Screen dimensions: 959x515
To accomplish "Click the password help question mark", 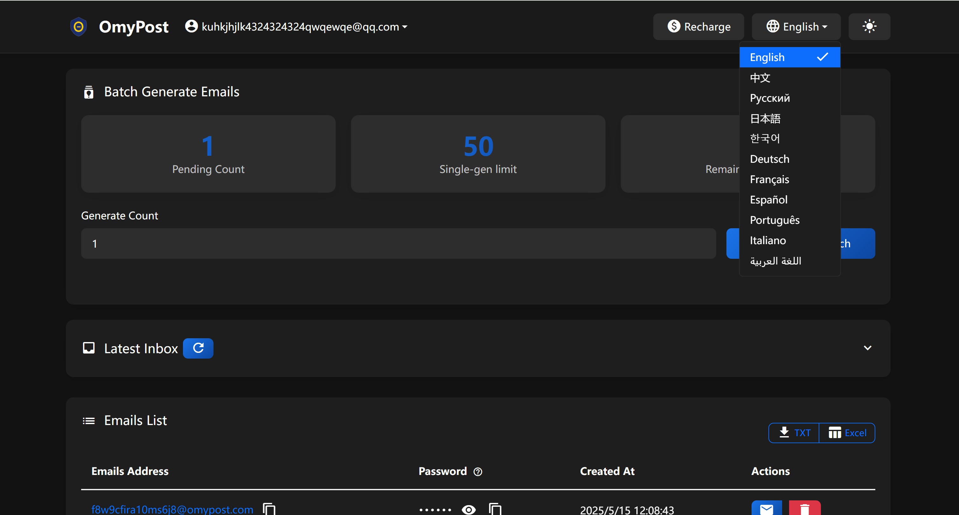I will 478,471.
